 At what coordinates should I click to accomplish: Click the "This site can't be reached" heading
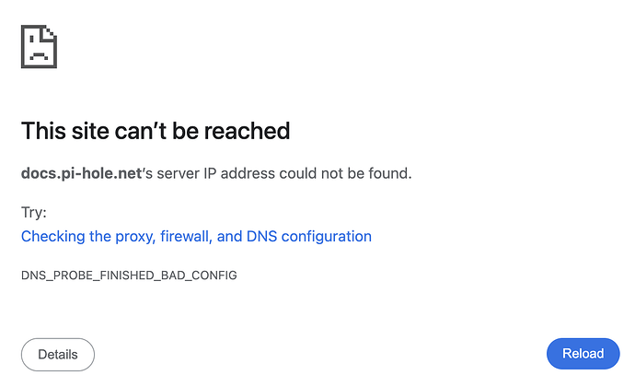156,131
